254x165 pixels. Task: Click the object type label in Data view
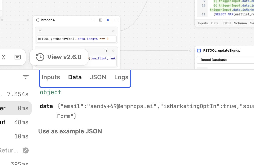coord(51,92)
